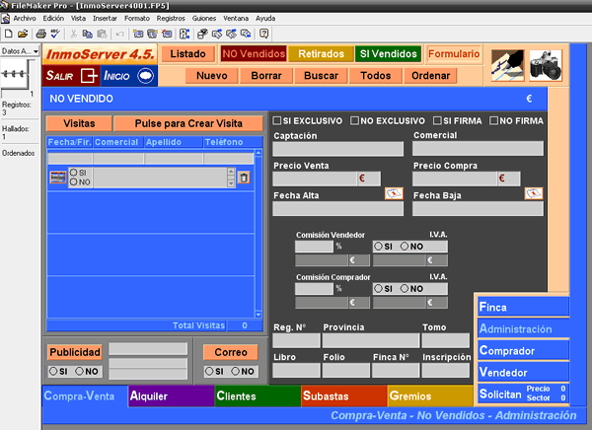Select SI radio under Publicidad

[53, 371]
